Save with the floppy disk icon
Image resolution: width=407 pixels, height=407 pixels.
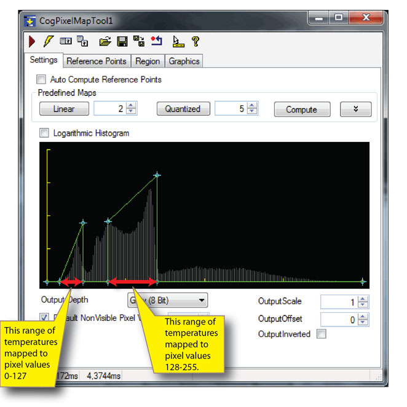pos(122,41)
